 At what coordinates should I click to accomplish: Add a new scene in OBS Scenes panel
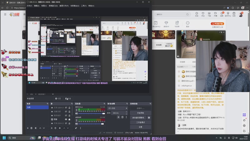28,128
